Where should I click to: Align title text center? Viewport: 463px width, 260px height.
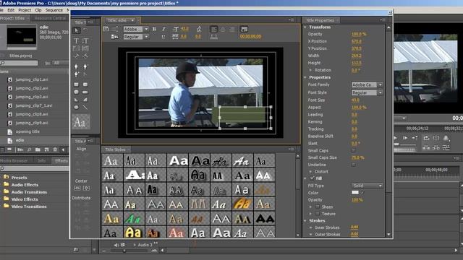click(223, 29)
